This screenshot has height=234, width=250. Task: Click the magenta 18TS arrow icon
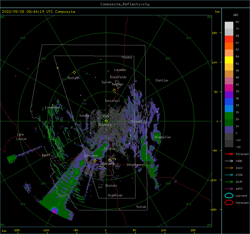tap(229, 189)
